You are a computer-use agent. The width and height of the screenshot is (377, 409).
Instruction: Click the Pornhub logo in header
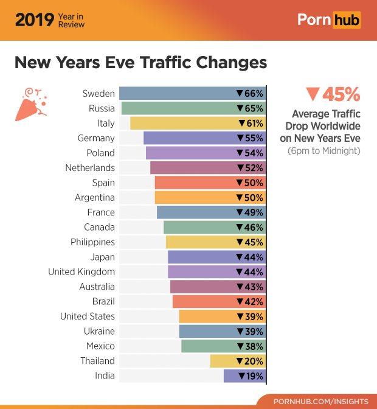(x=328, y=19)
